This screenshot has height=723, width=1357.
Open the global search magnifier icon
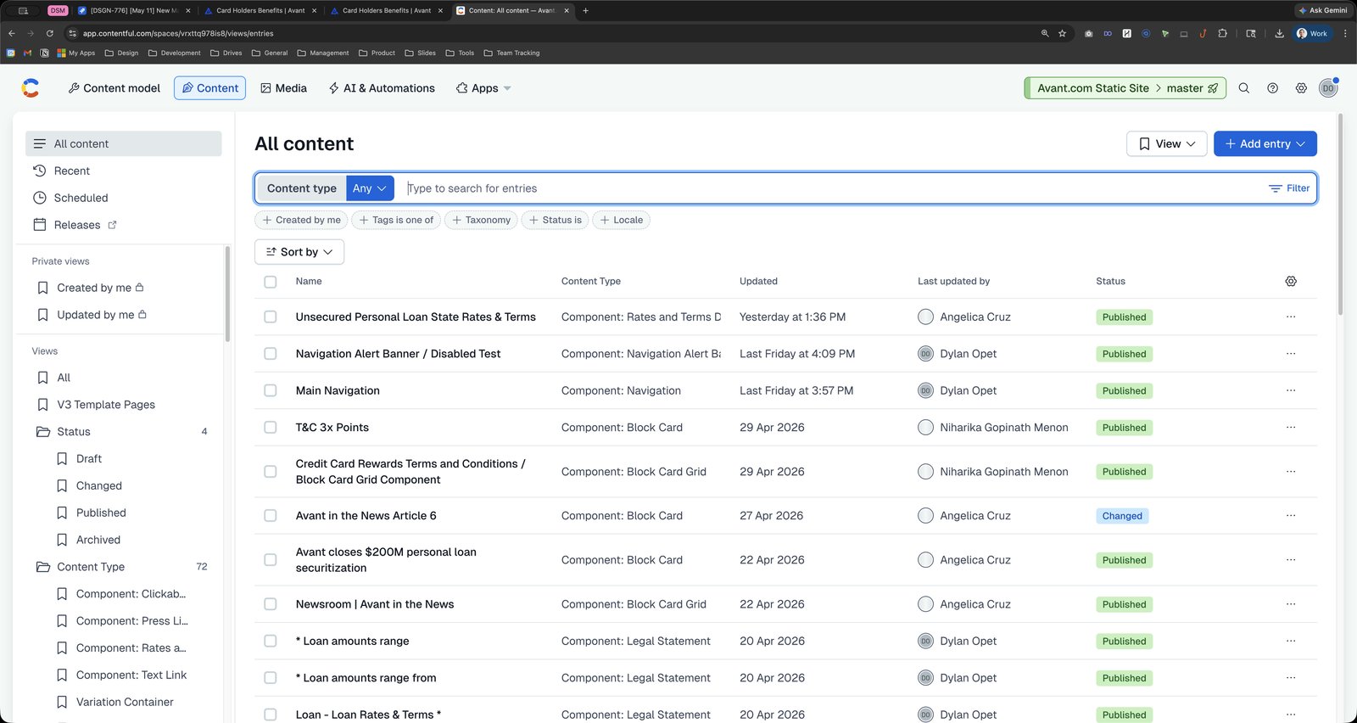1244,88
